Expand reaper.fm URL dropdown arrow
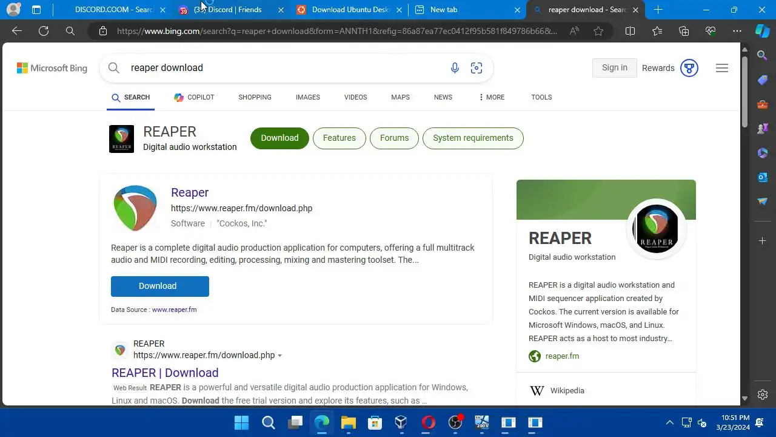 [279, 356]
